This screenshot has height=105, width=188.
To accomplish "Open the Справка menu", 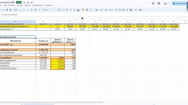I will click(48, 5).
